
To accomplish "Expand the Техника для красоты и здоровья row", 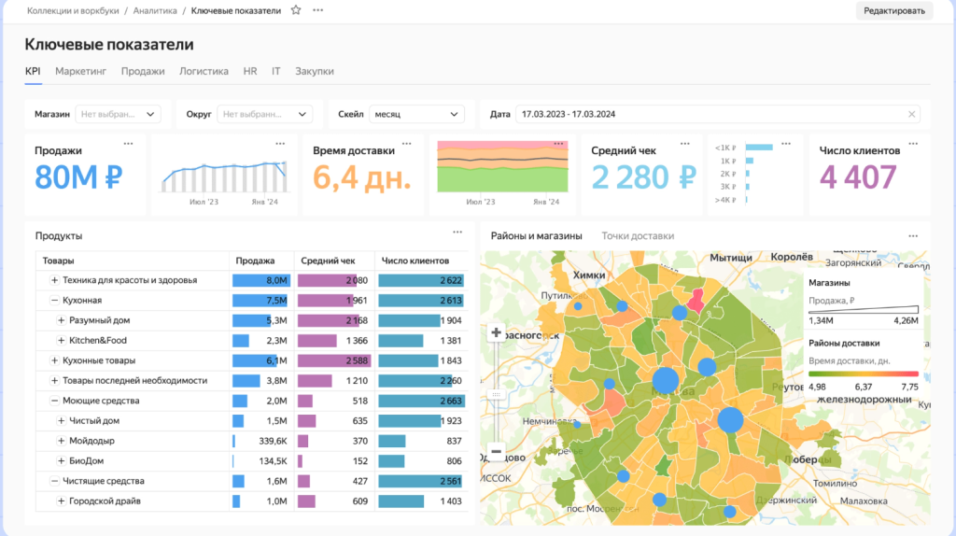I will point(54,280).
